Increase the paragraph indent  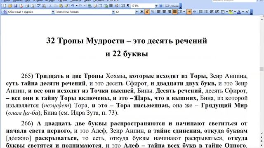pos(217,12)
